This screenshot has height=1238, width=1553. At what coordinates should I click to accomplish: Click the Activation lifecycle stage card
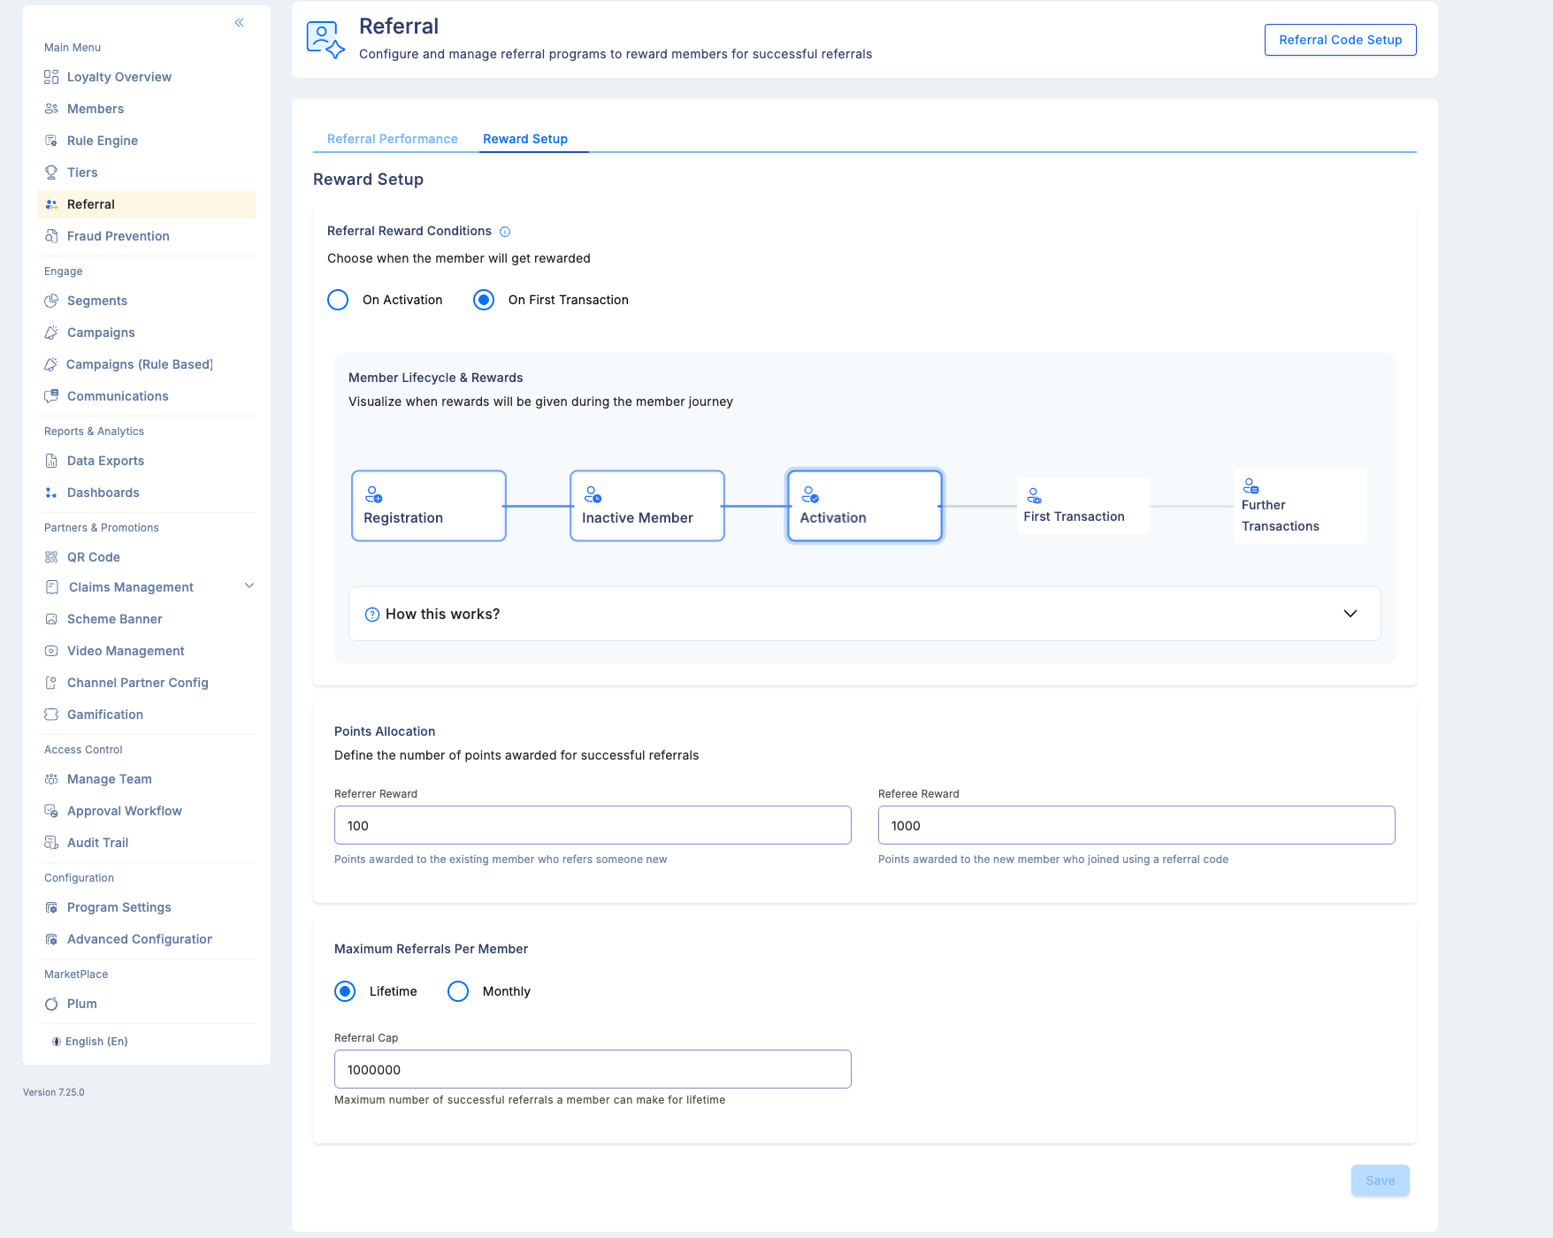click(x=865, y=506)
